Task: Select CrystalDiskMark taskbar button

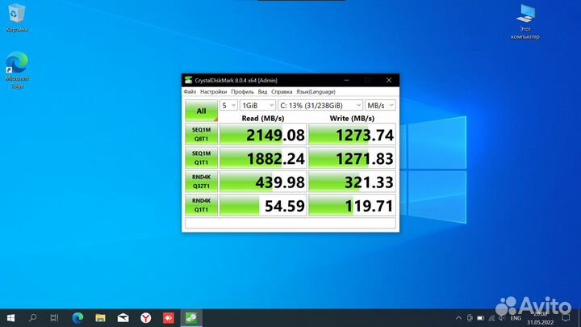Action: [191, 318]
